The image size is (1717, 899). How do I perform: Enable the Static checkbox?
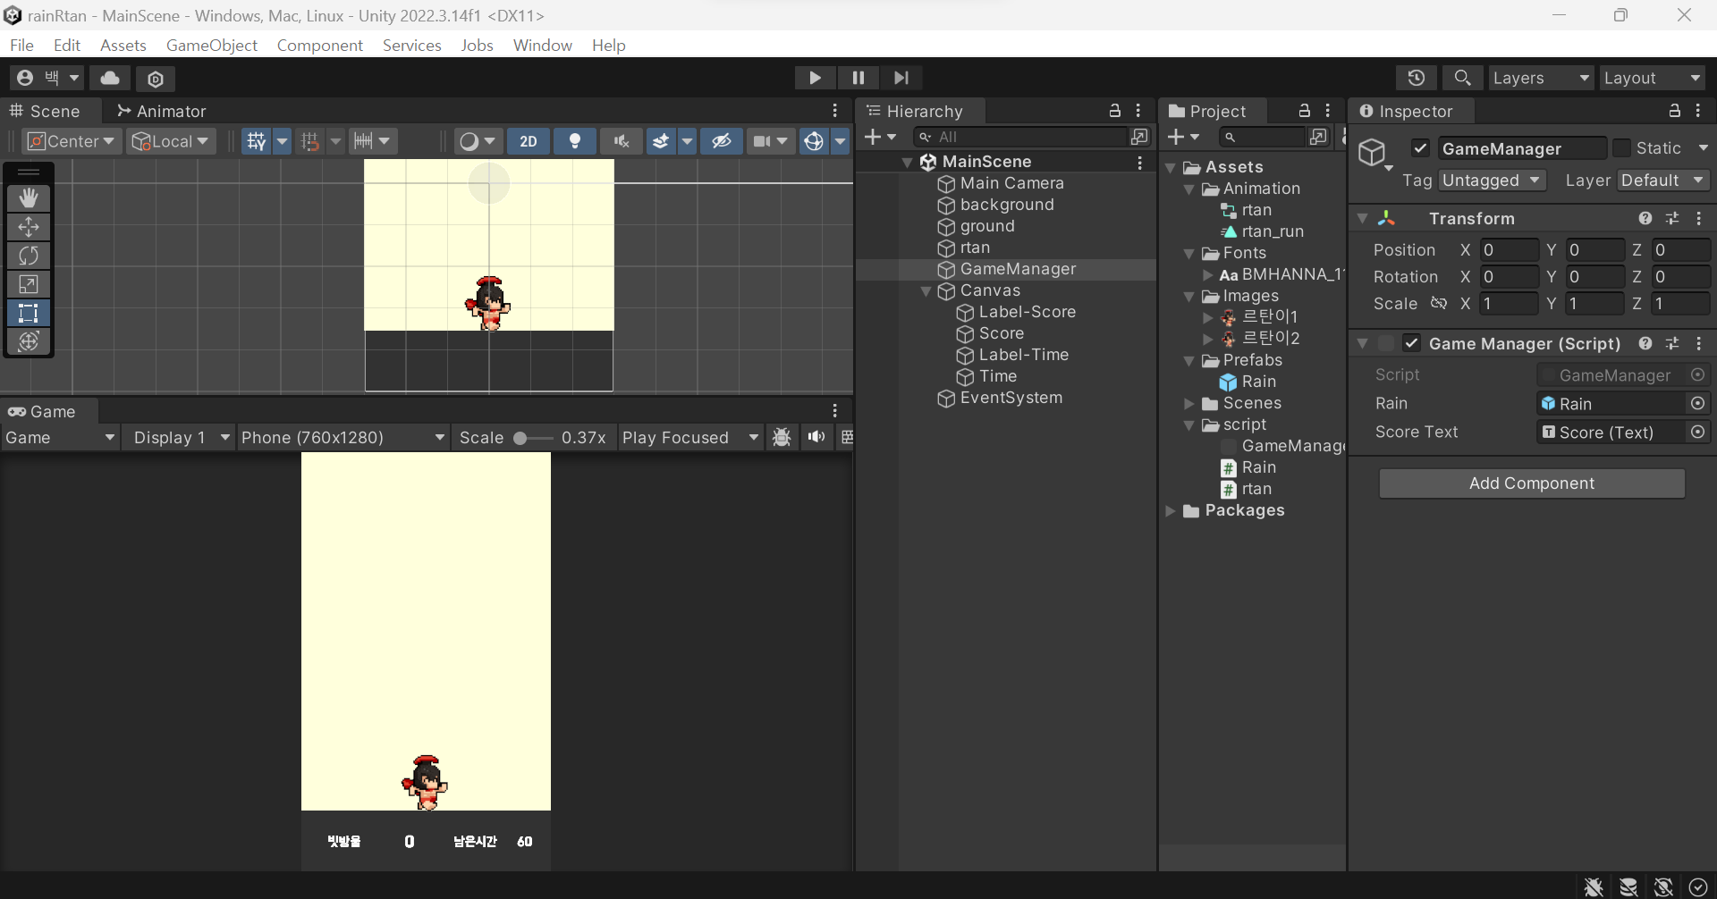(x=1621, y=148)
